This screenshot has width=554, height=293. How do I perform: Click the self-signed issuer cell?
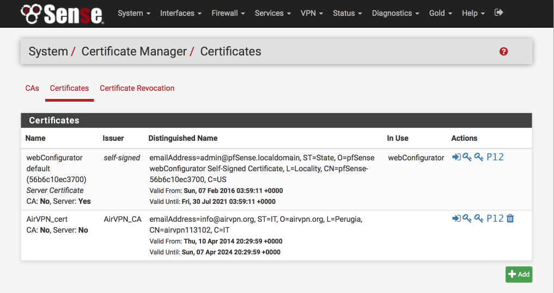(x=122, y=158)
